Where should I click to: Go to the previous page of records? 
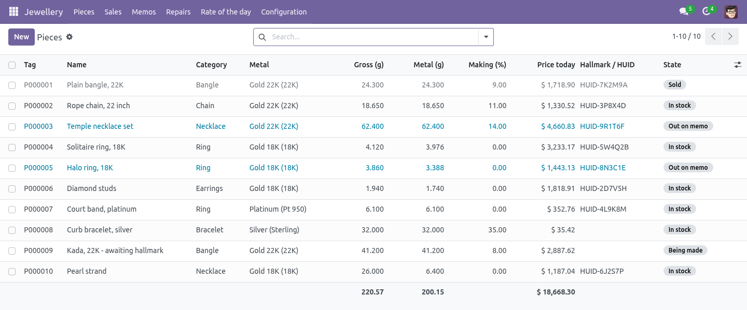coord(713,37)
